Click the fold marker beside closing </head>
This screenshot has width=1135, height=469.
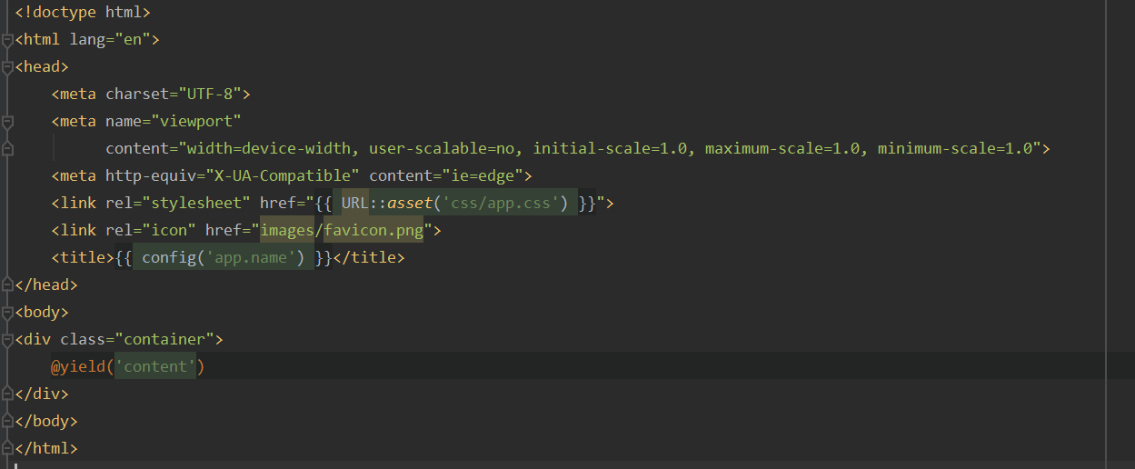pyautogui.click(x=7, y=285)
